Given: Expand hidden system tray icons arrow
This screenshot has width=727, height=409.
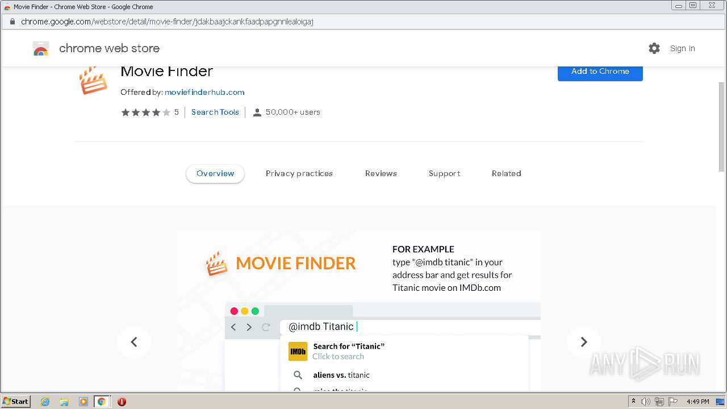Looking at the screenshot, I should coord(633,402).
